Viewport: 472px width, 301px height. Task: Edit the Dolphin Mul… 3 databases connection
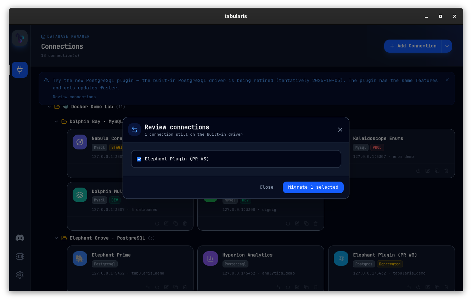pyautogui.click(x=167, y=224)
